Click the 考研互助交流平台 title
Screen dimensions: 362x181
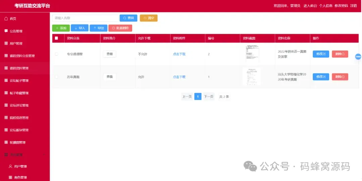click(x=32, y=6)
